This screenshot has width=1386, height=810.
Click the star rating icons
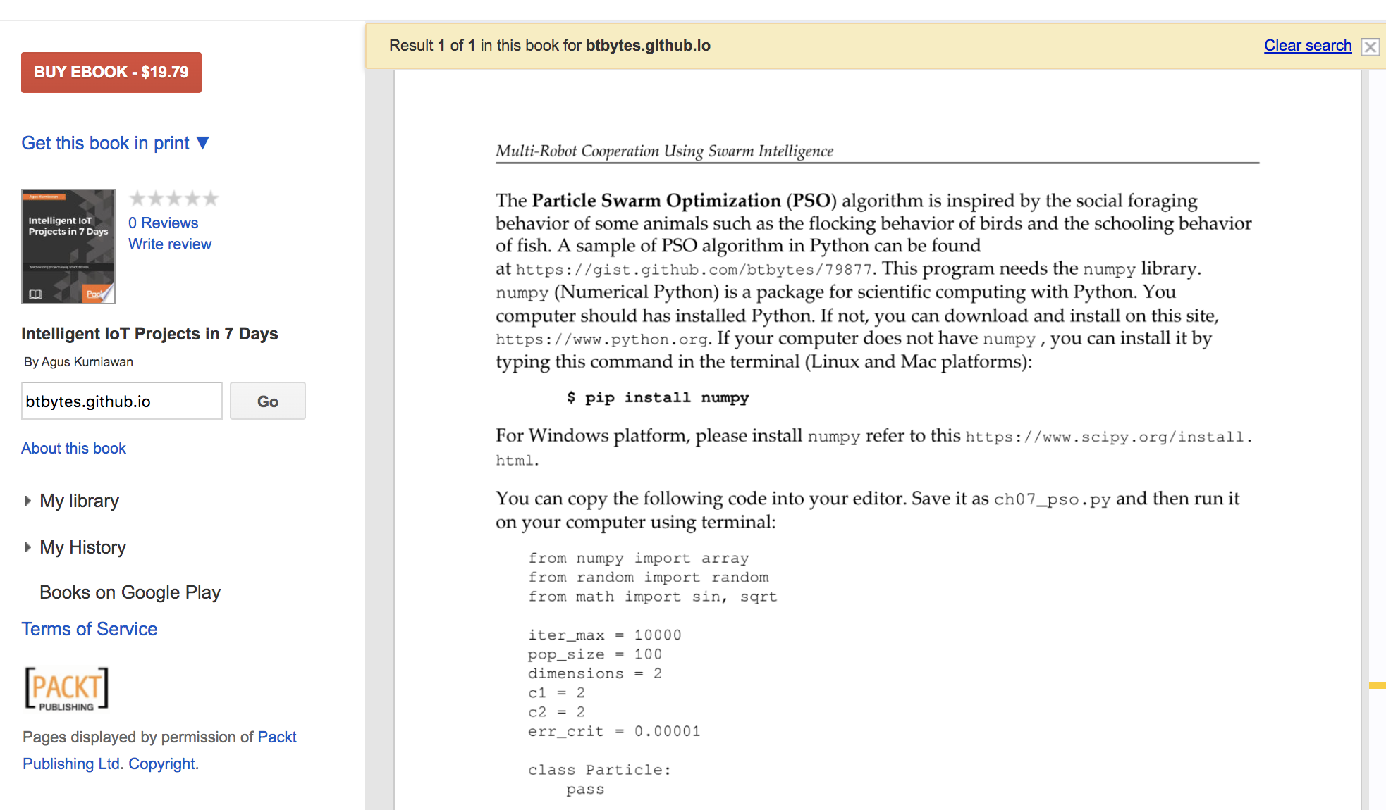(x=173, y=199)
